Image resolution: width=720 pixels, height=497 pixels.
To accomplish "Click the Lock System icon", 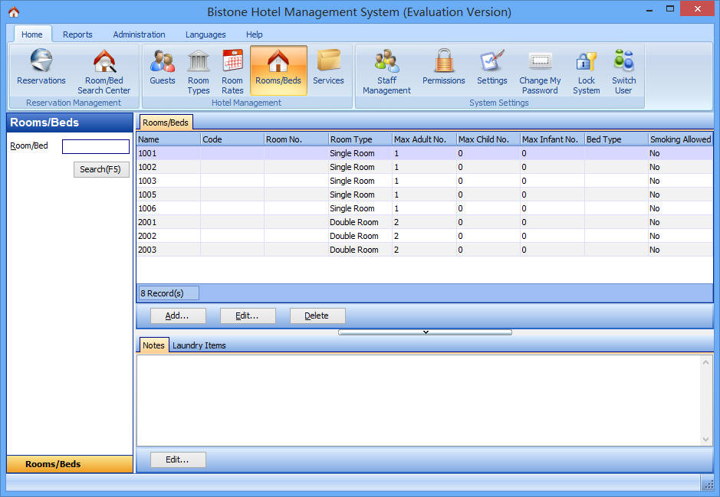I will tap(587, 71).
